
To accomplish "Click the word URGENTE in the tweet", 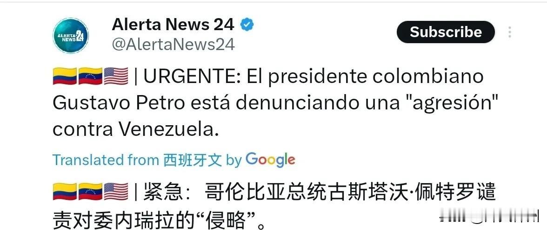I will point(189,77).
